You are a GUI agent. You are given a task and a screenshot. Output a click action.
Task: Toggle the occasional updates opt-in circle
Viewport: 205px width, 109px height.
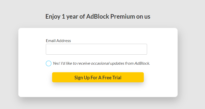pos(49,63)
